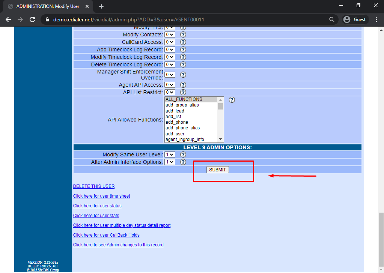Open help for Add Timeclock Log Record

click(x=183, y=49)
